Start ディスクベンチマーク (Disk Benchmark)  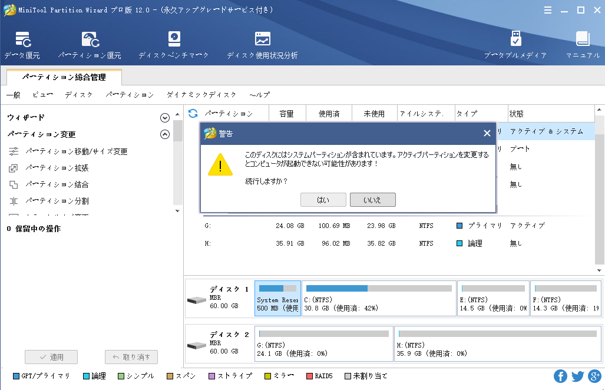point(173,44)
